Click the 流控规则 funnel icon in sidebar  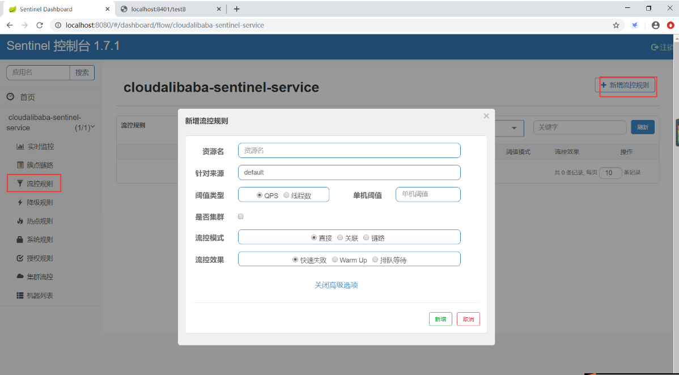(x=20, y=184)
